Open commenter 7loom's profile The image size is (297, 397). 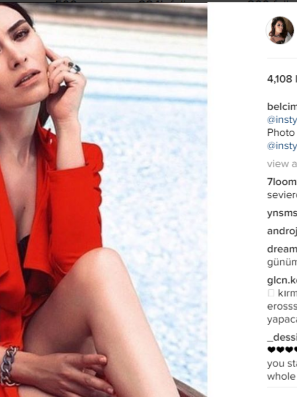[282, 182]
